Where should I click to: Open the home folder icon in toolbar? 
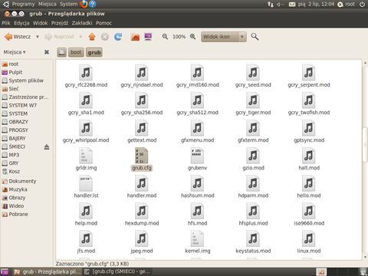(x=135, y=37)
